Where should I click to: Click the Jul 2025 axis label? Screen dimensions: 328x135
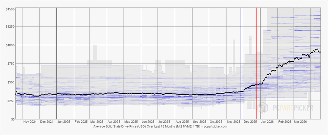coord(164,122)
